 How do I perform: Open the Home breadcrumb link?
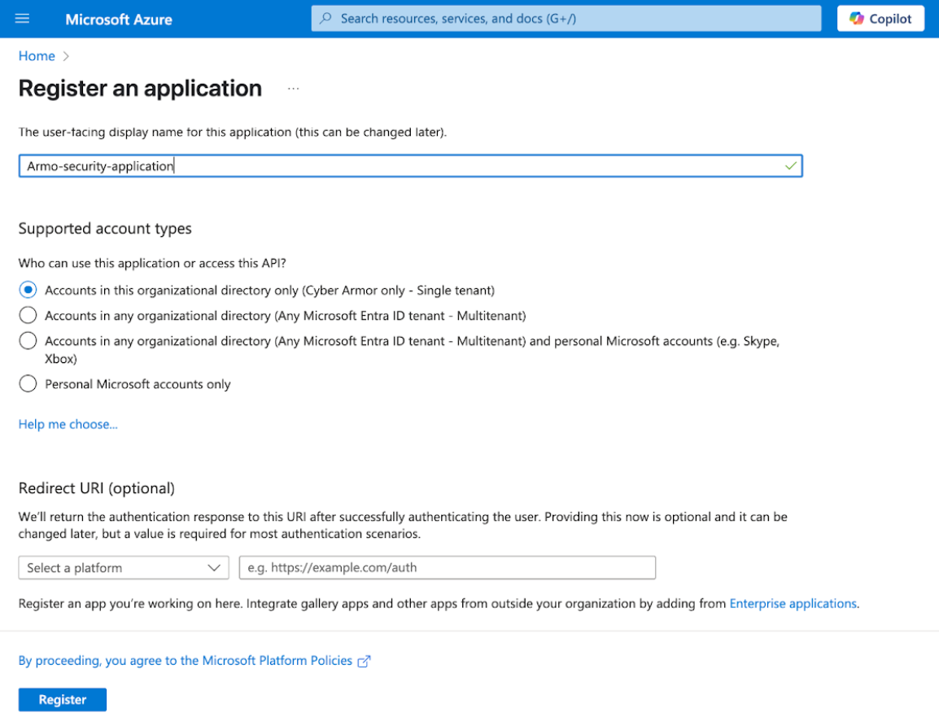click(x=37, y=55)
